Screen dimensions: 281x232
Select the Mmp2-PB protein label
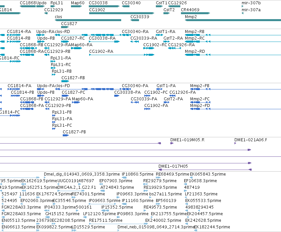200,85
